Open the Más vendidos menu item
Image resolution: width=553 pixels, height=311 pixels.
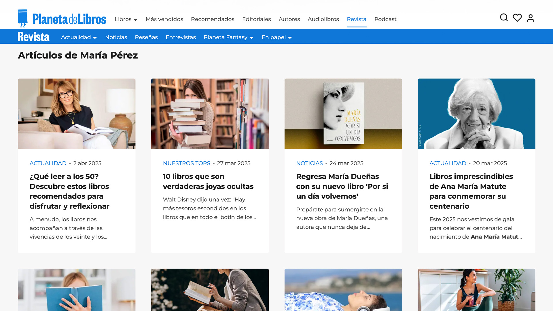click(x=164, y=19)
